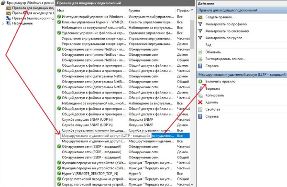
Task: Select 'Служба ловушек SNMP (UDP In)' rule with Домен profile
Action: [122, 125]
